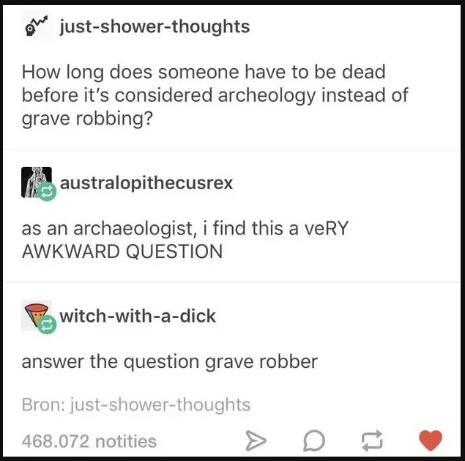Open witch-with-a-dick username link

pyautogui.click(x=138, y=316)
